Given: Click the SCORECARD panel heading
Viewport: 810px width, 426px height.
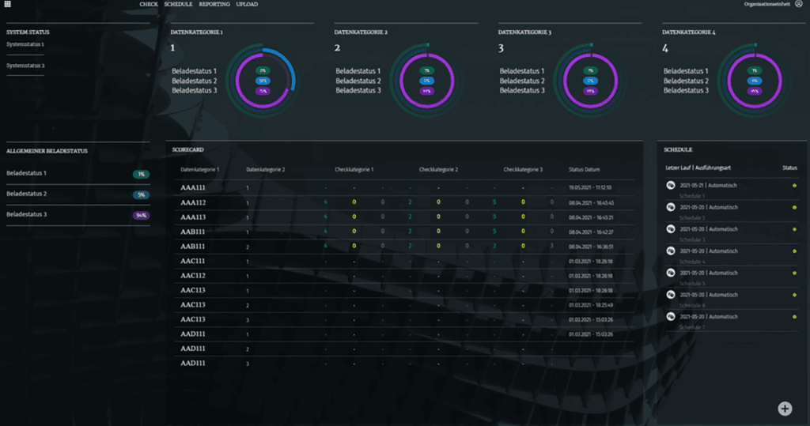Looking at the screenshot, I should click(x=188, y=149).
